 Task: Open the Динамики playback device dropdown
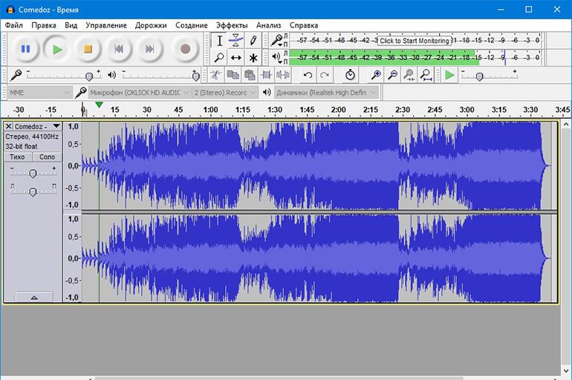point(326,93)
